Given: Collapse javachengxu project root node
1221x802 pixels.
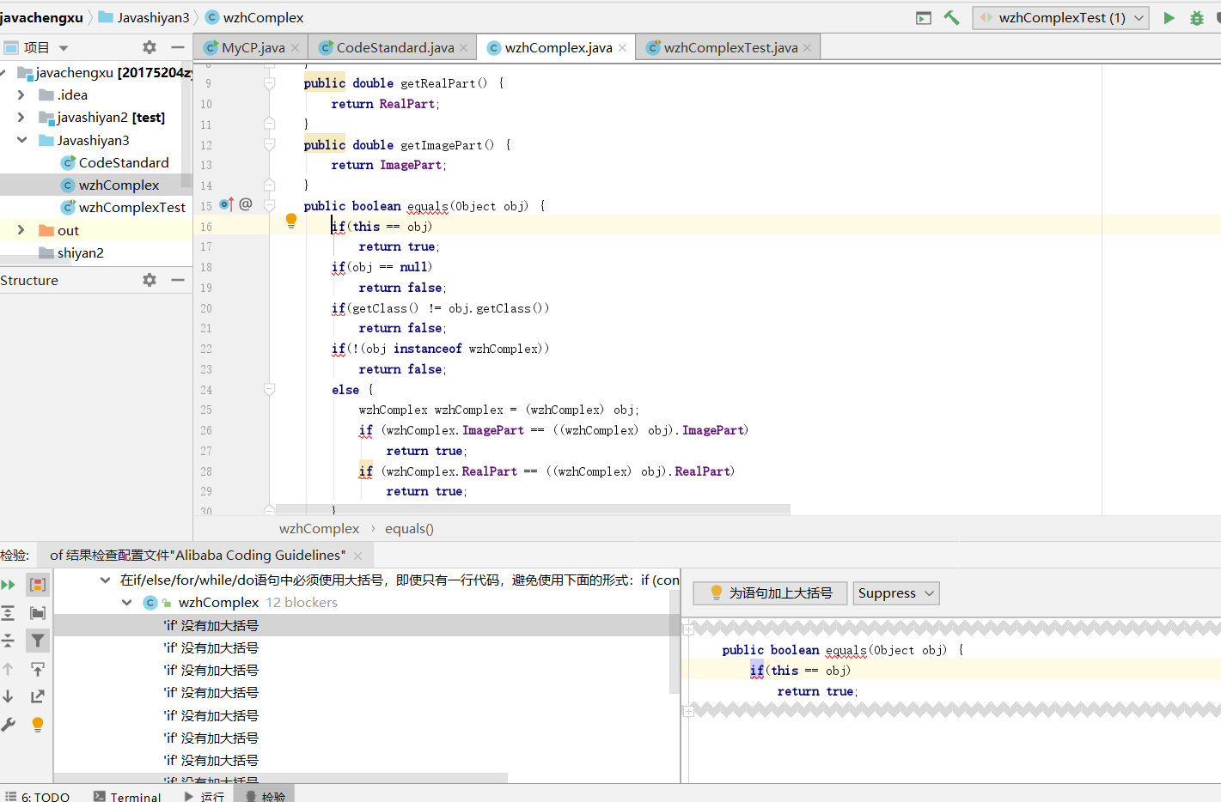Looking at the screenshot, I should 3,72.
